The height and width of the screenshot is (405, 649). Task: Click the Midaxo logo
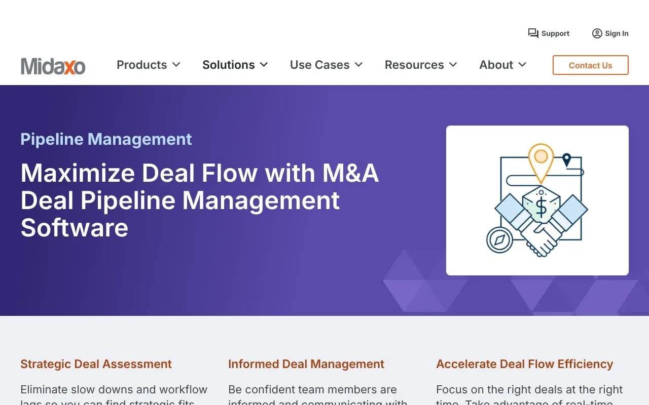pos(53,66)
